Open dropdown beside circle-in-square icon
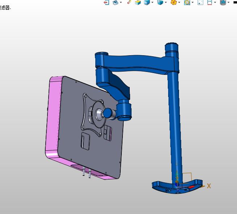This screenshot has height=214, width=237. pyautogui.click(x=192, y=2)
